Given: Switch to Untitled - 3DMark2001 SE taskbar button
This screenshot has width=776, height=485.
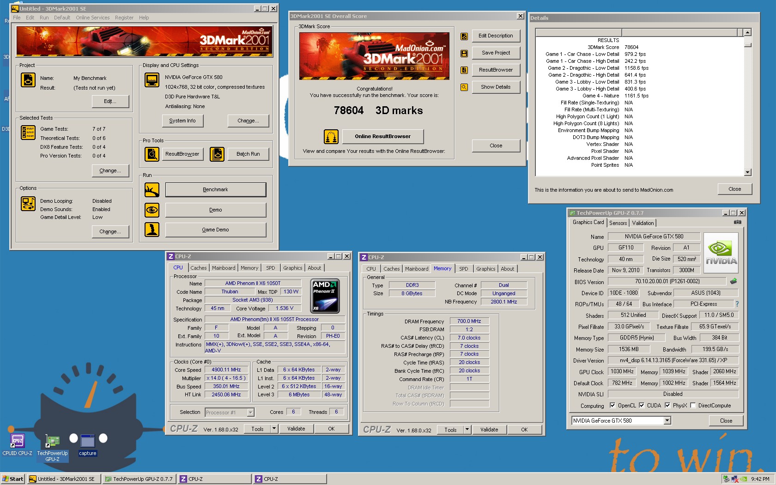Looking at the screenshot, I should pyautogui.click(x=63, y=479).
